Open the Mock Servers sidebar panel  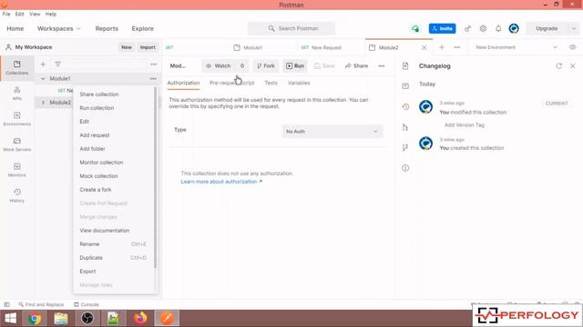17,144
